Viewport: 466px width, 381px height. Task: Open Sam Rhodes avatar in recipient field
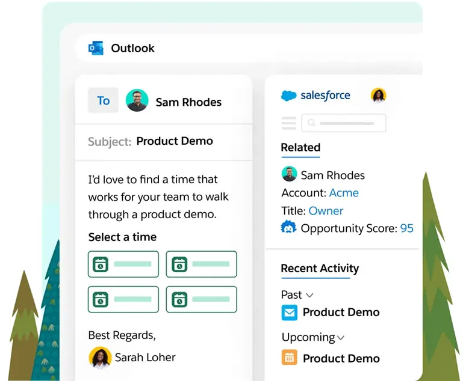coord(137,100)
